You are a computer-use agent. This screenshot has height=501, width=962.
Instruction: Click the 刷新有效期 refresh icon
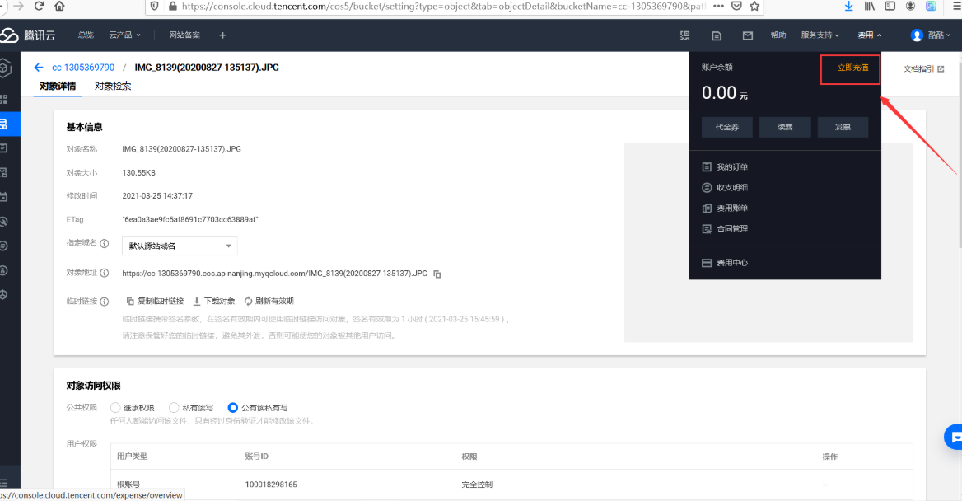click(248, 302)
